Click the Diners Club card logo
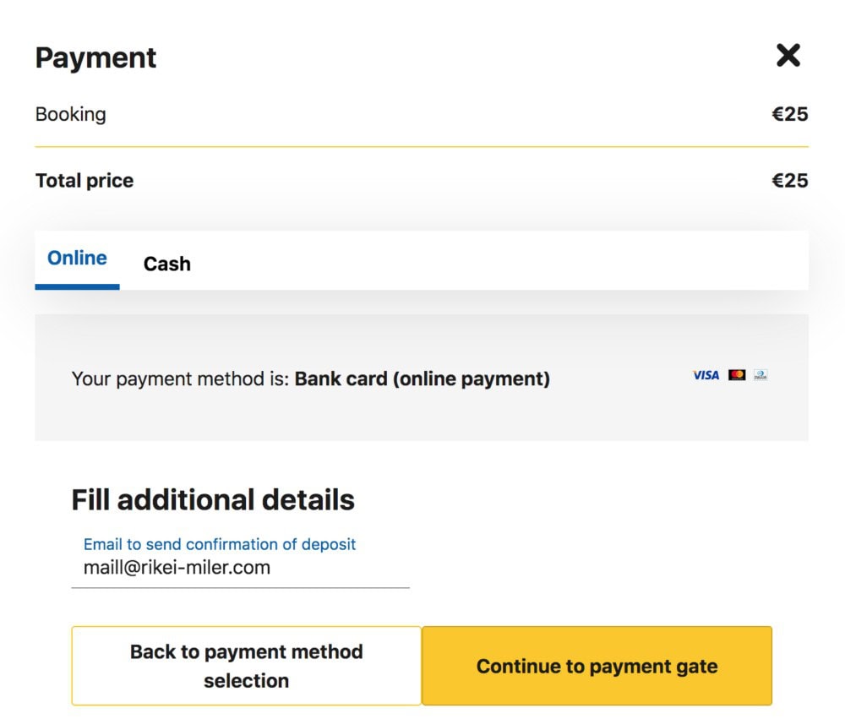Screen dimensions: 845x719 click(x=760, y=374)
